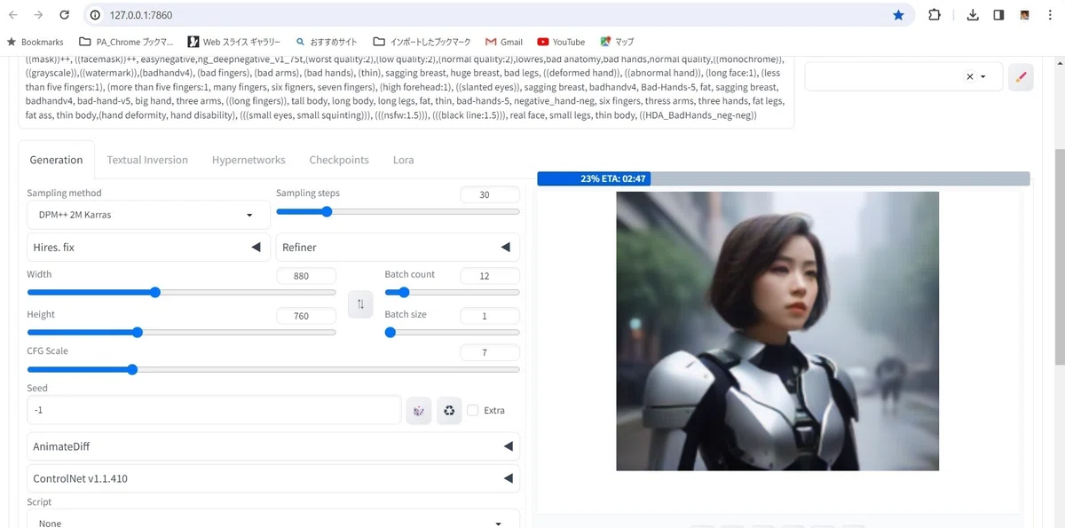This screenshot has height=528, width=1065.
Task: Click the blue bookmark star icon
Action: (x=898, y=15)
